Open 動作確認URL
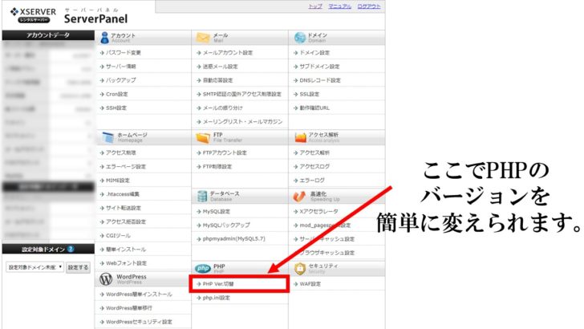 point(314,108)
